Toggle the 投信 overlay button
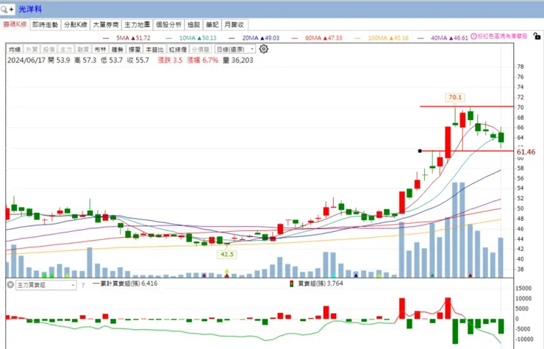Viewport: 544px width, 349px height. point(49,49)
